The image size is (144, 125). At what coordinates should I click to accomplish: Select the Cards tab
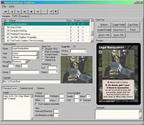[x=15, y=16]
